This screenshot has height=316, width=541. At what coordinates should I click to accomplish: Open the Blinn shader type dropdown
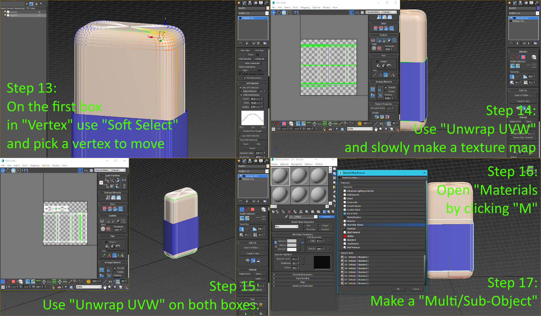[x=286, y=227]
